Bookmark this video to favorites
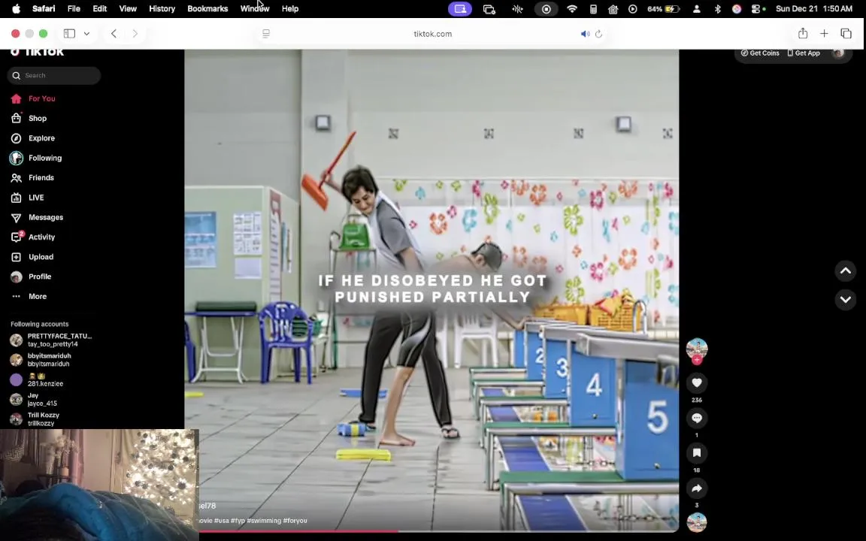 click(x=696, y=452)
